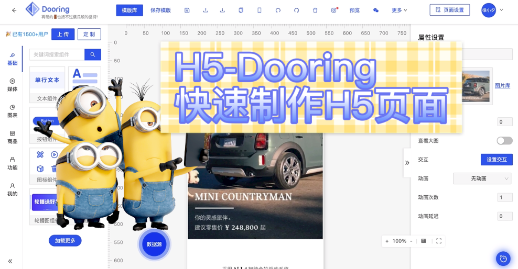
Task: Open the round robot help assistant icon
Action: (503, 259)
